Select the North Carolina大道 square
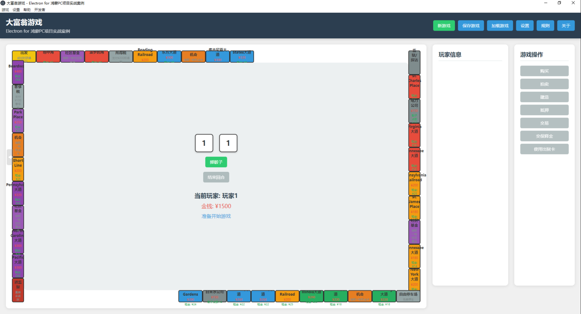 (18, 242)
